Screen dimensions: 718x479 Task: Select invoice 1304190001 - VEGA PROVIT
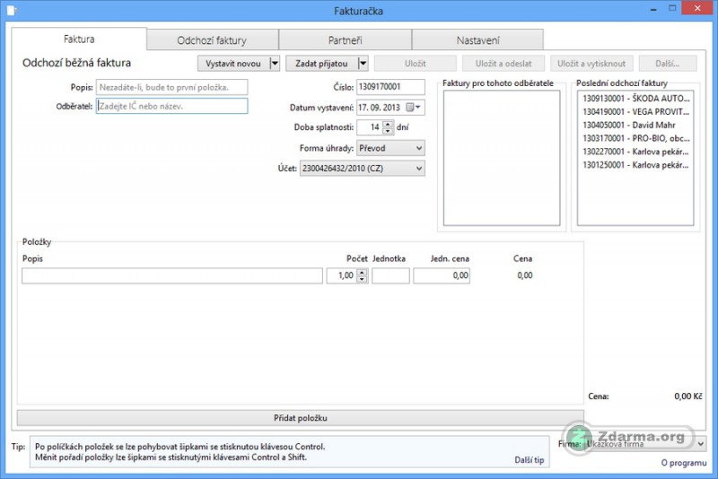pyautogui.click(x=635, y=111)
